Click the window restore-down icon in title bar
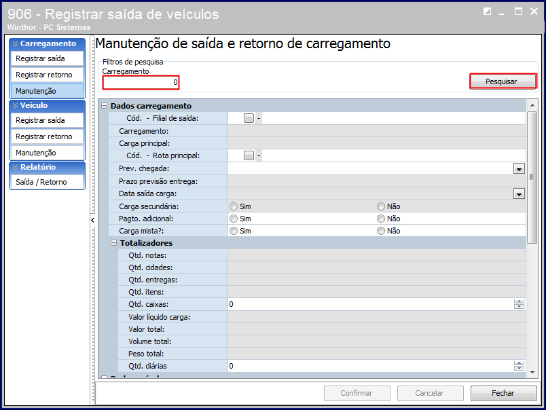The width and height of the screenshot is (546, 410). (487, 12)
